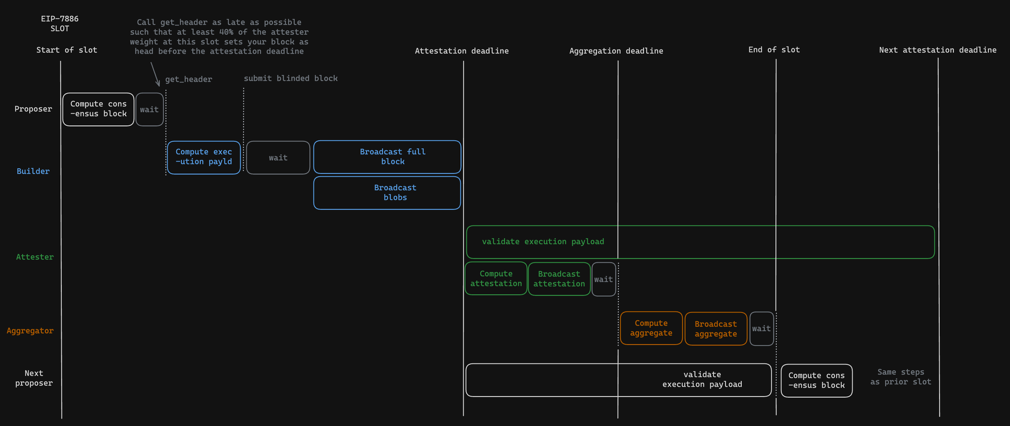Click the 'submit blinded block' label
The height and width of the screenshot is (426, 1010).
pyautogui.click(x=291, y=78)
